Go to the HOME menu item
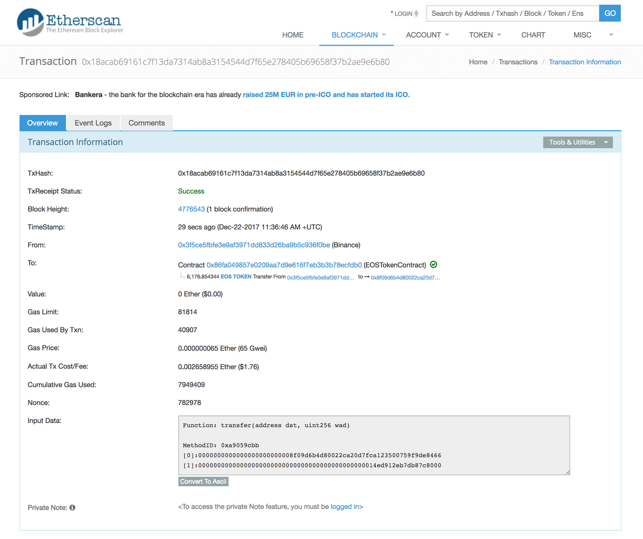This screenshot has width=643, height=539. coord(293,35)
